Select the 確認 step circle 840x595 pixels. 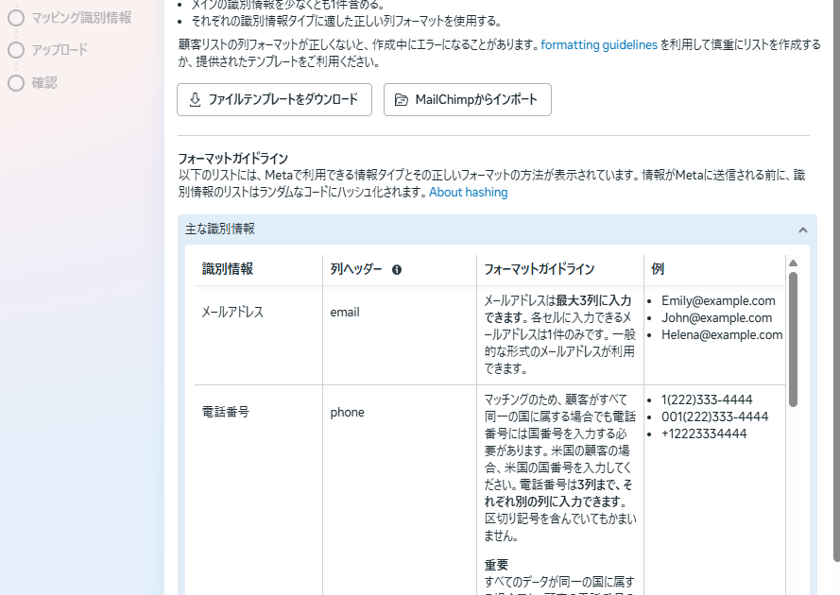coord(15,83)
